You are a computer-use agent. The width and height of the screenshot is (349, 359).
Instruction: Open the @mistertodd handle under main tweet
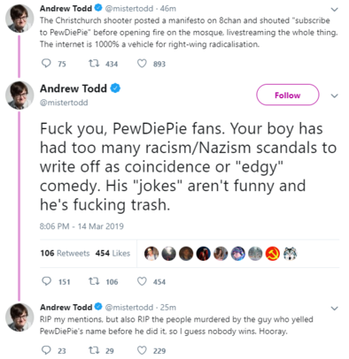pos(64,103)
